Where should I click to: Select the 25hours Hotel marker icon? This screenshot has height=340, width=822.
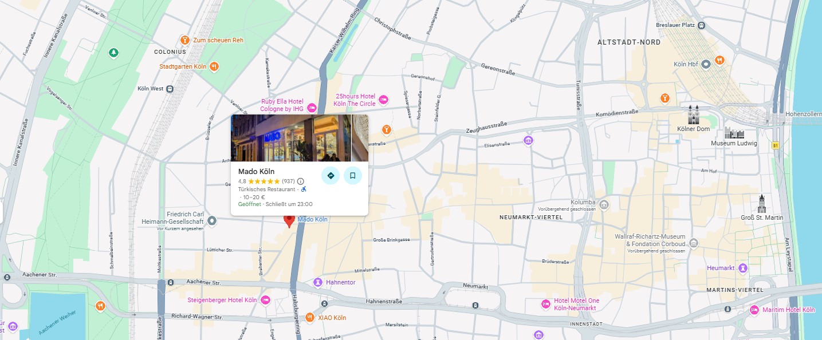(383, 100)
